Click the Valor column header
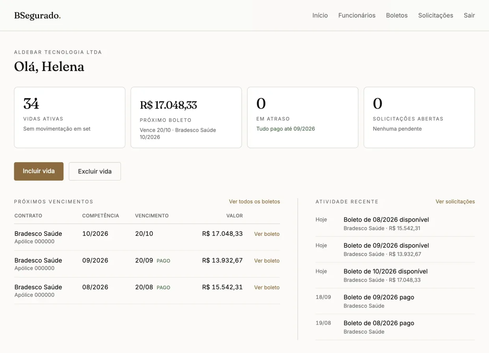Viewport: 489px width, 353px height. [235, 216]
